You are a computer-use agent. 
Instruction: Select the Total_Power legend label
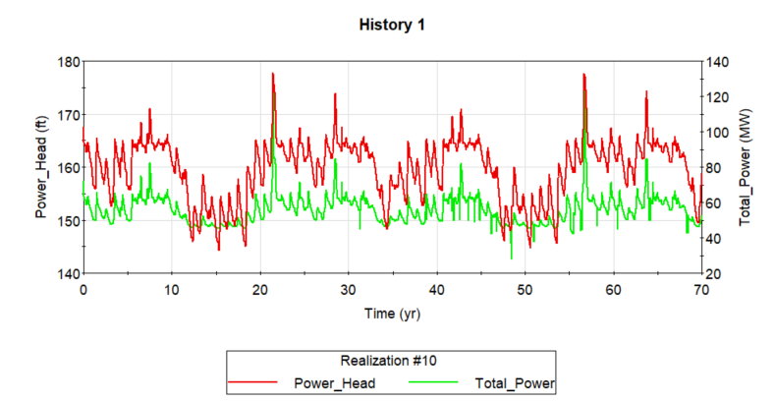[x=515, y=383]
